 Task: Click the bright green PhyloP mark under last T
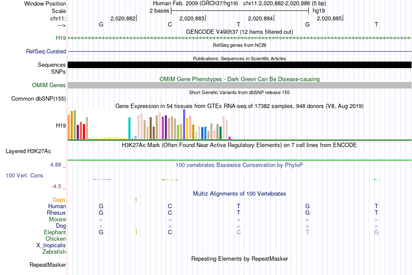pyautogui.click(x=375, y=179)
